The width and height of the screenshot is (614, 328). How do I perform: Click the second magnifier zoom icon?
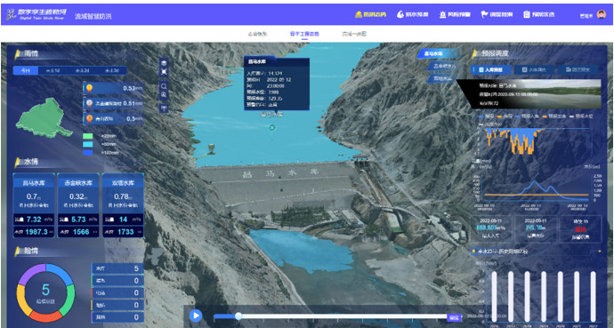pyautogui.click(x=164, y=95)
